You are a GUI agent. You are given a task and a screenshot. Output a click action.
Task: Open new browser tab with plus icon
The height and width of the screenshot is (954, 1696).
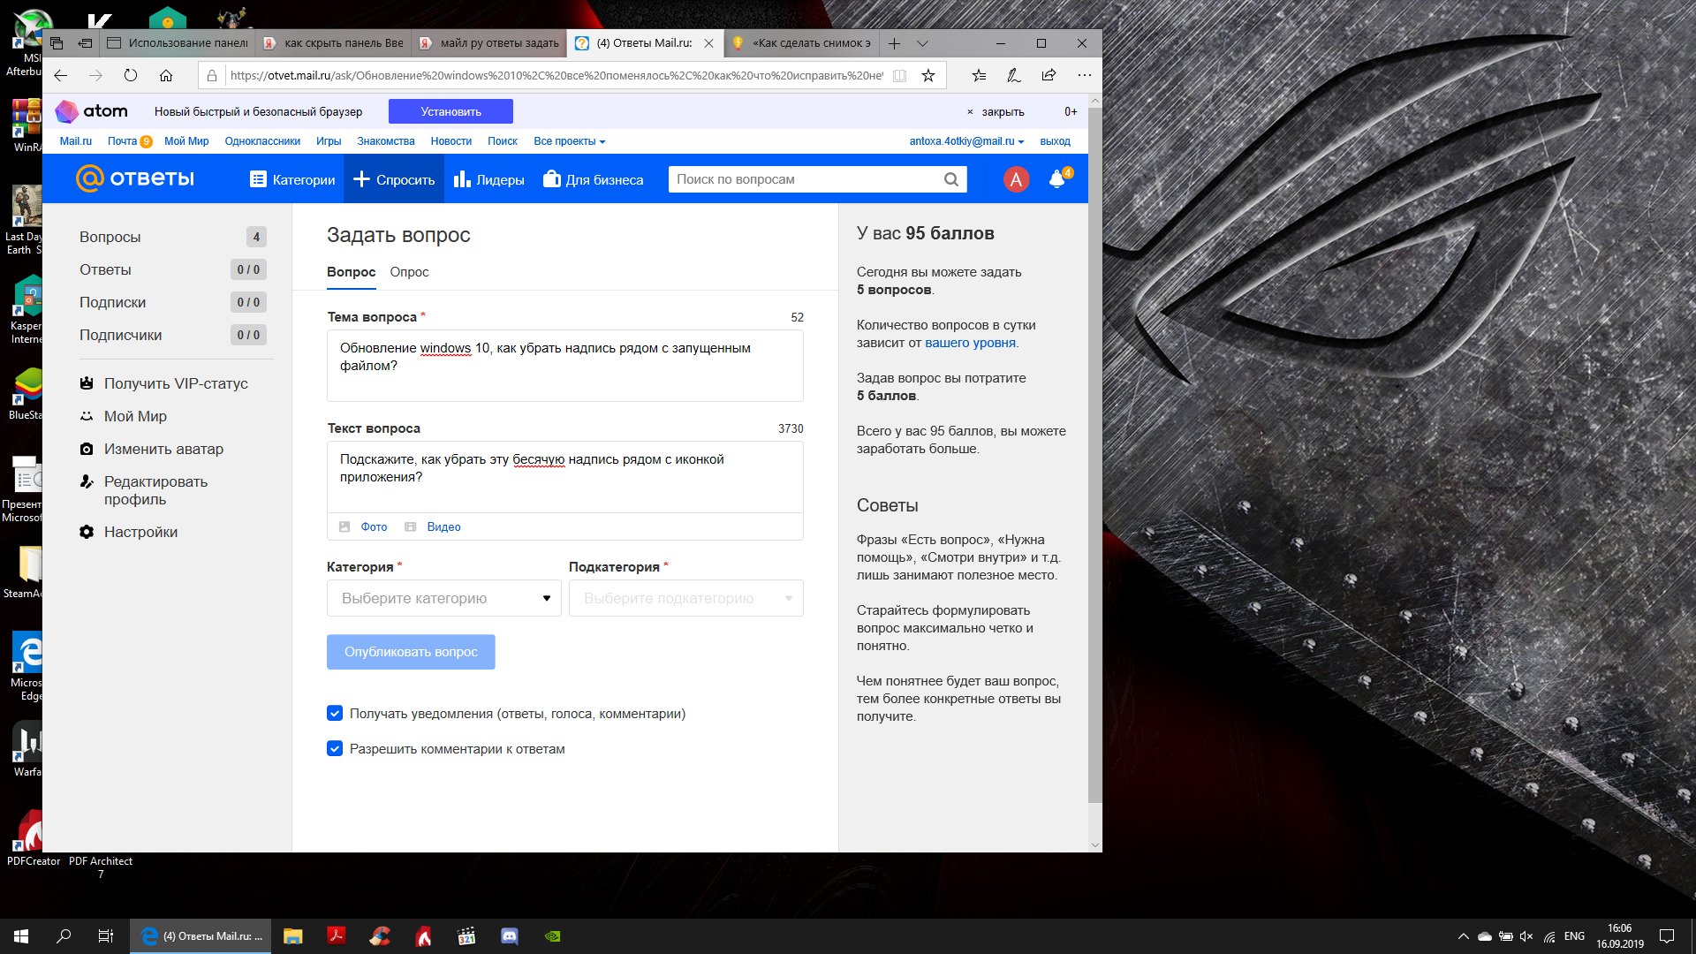pos(894,43)
